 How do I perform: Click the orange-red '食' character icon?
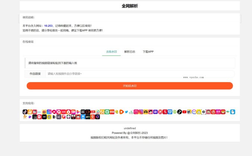point(92,117)
